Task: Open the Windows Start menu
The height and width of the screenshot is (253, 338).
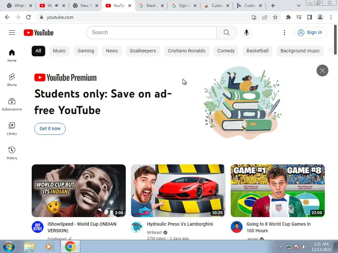Action: pos(9,246)
